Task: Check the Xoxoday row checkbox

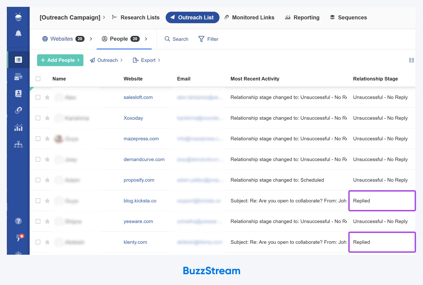Action: [38, 118]
